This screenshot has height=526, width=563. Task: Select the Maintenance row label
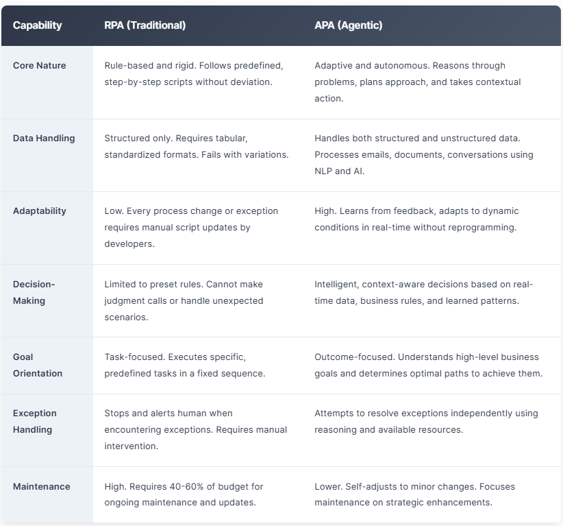pos(41,487)
